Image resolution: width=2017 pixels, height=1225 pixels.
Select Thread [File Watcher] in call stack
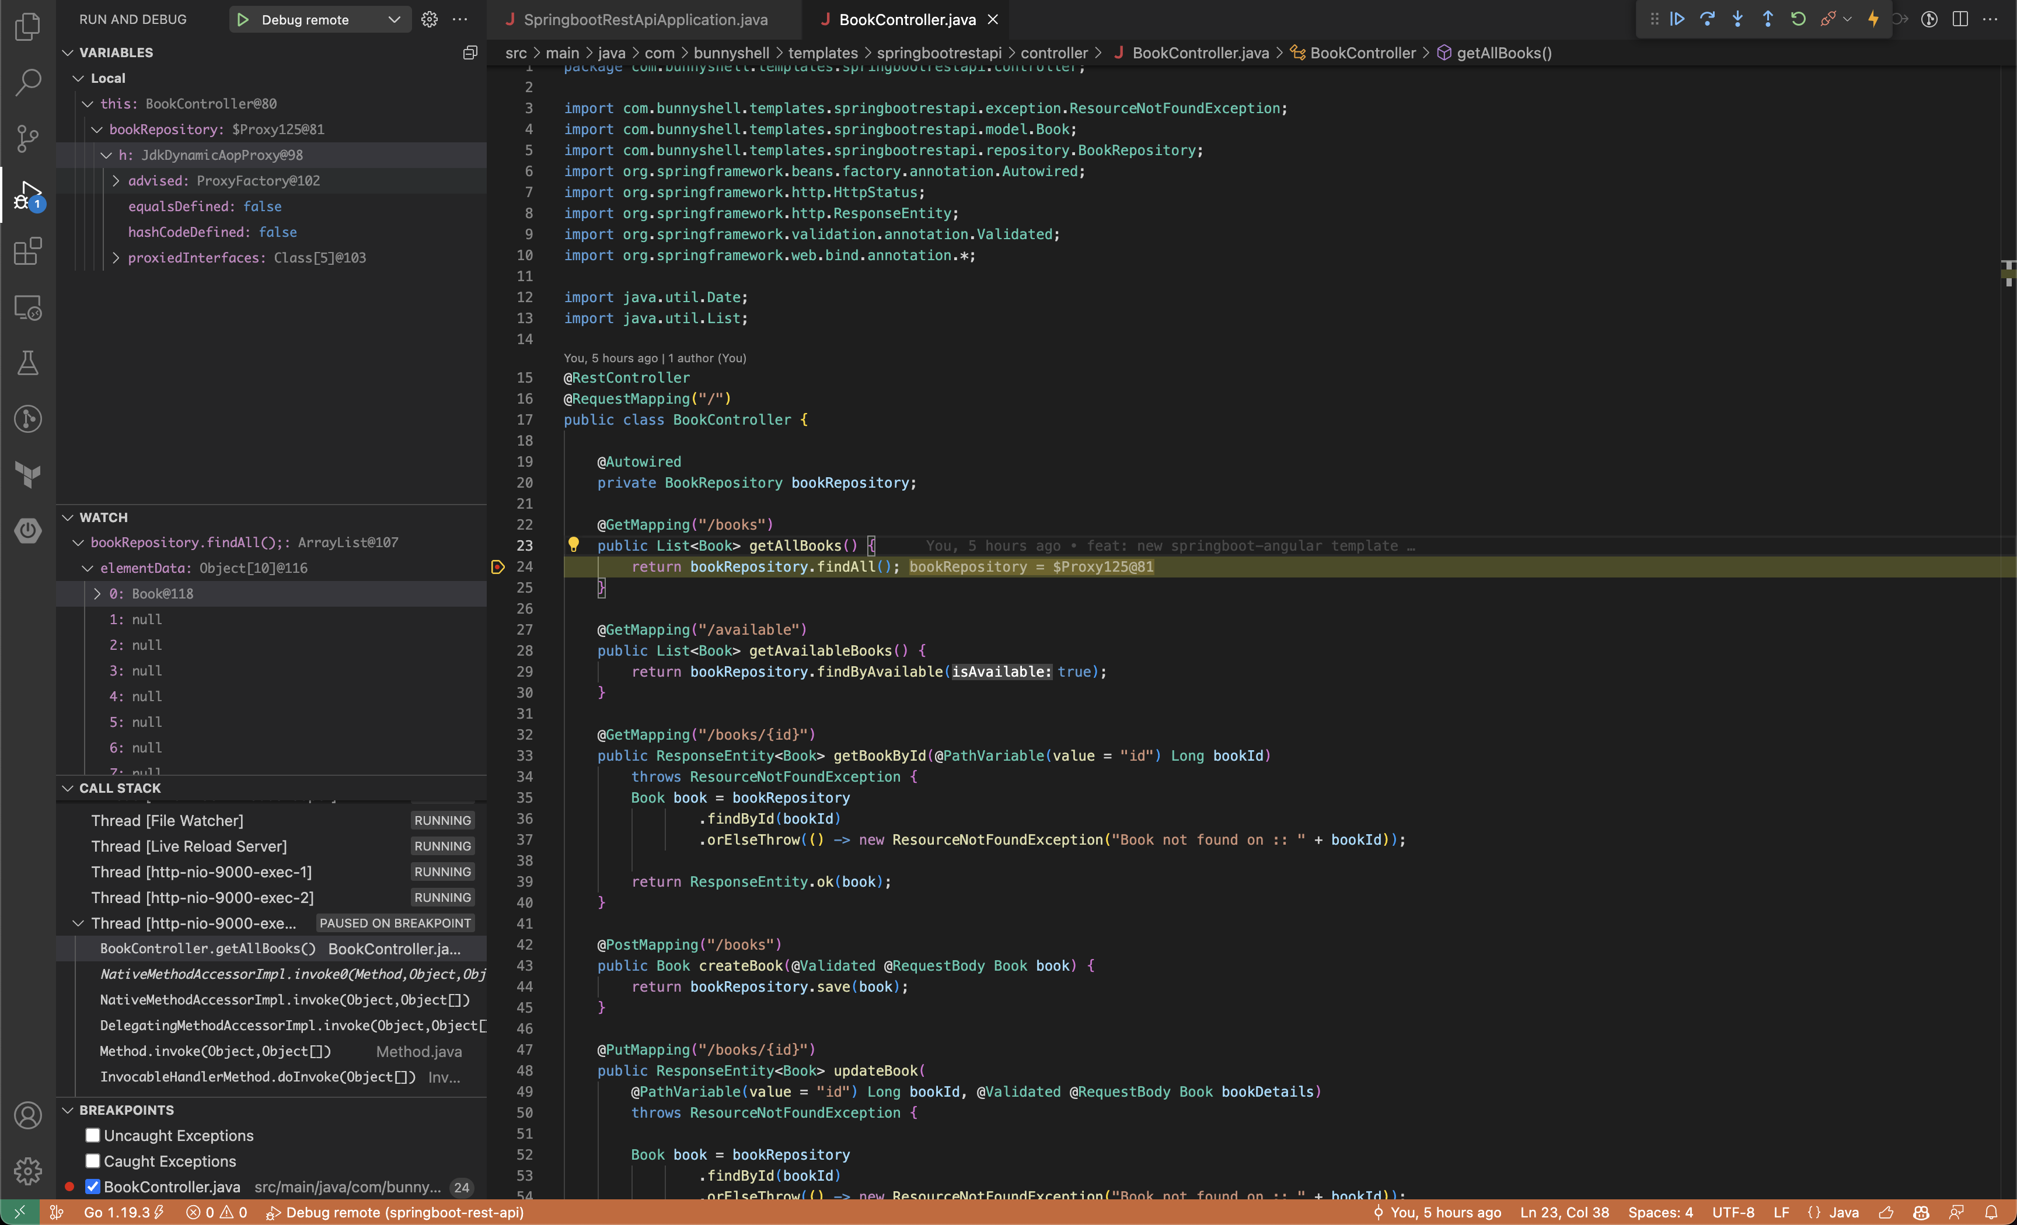pyautogui.click(x=272, y=820)
